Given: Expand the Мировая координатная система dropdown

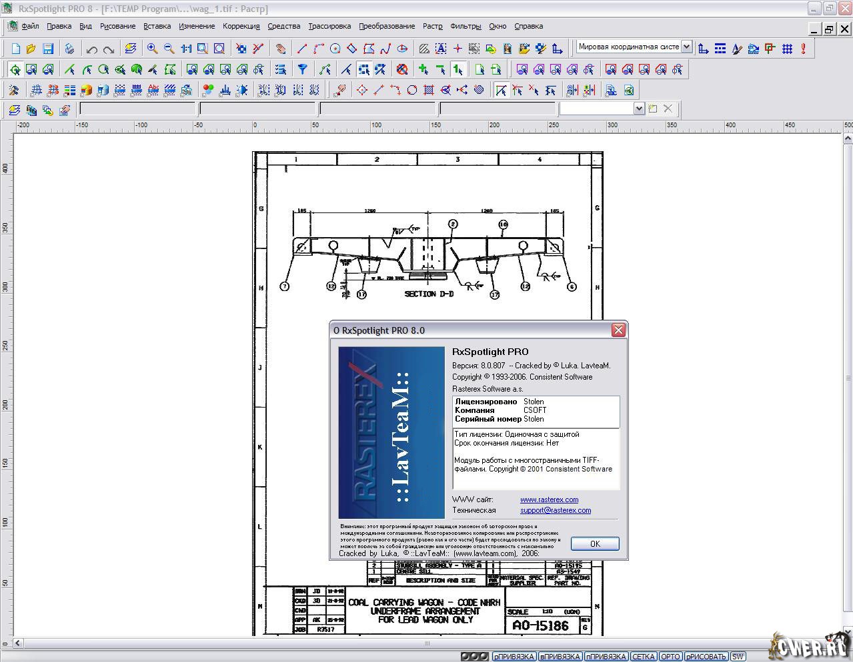Looking at the screenshot, I should pyautogui.click(x=686, y=47).
